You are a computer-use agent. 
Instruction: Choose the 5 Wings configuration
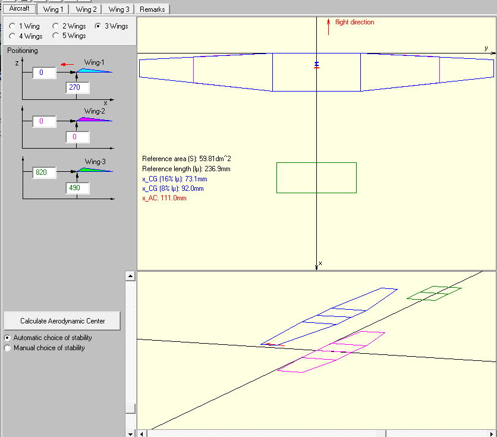56,36
